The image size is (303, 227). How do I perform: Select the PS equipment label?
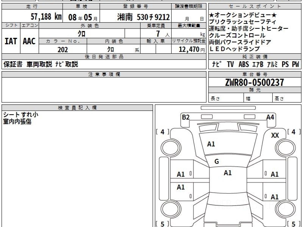[285, 65]
